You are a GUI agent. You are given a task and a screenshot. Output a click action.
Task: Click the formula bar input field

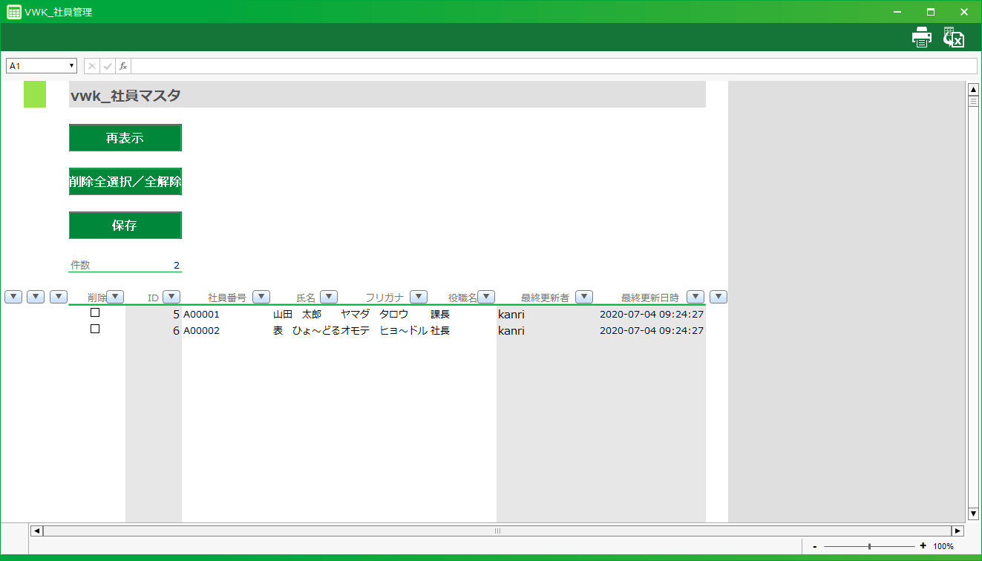[553, 66]
